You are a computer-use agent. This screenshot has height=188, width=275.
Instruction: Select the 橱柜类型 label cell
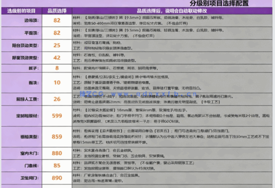(x=21, y=137)
